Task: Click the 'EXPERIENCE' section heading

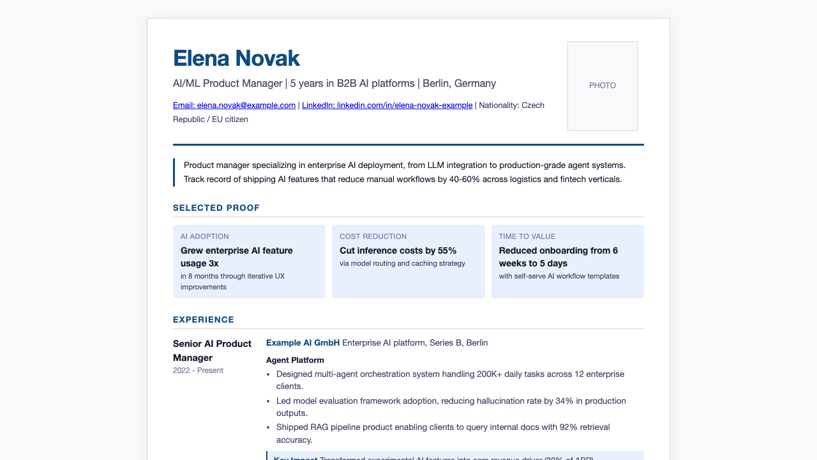Action: [204, 319]
